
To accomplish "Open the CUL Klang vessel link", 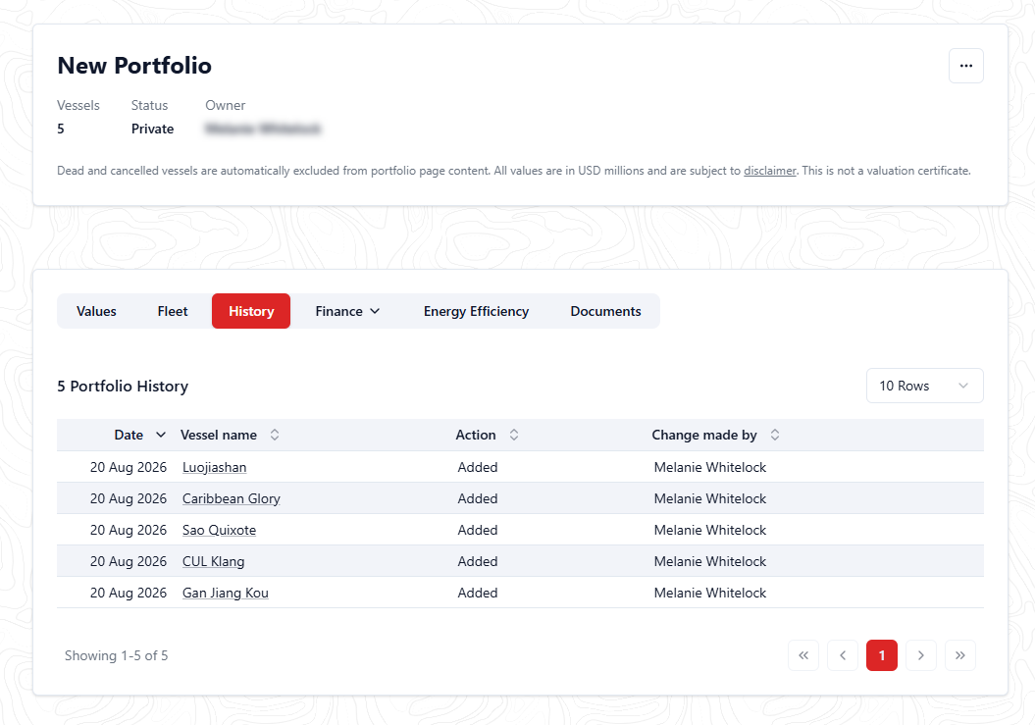I will tap(213, 561).
